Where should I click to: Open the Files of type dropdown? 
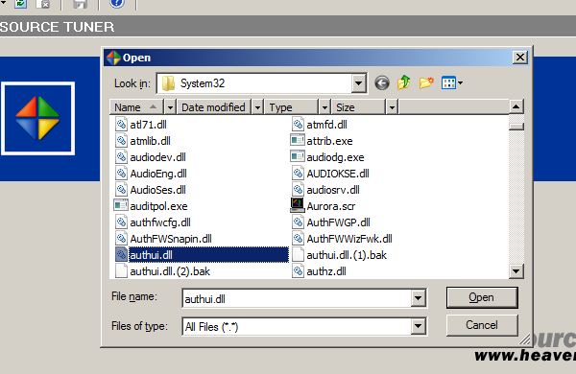coord(418,326)
